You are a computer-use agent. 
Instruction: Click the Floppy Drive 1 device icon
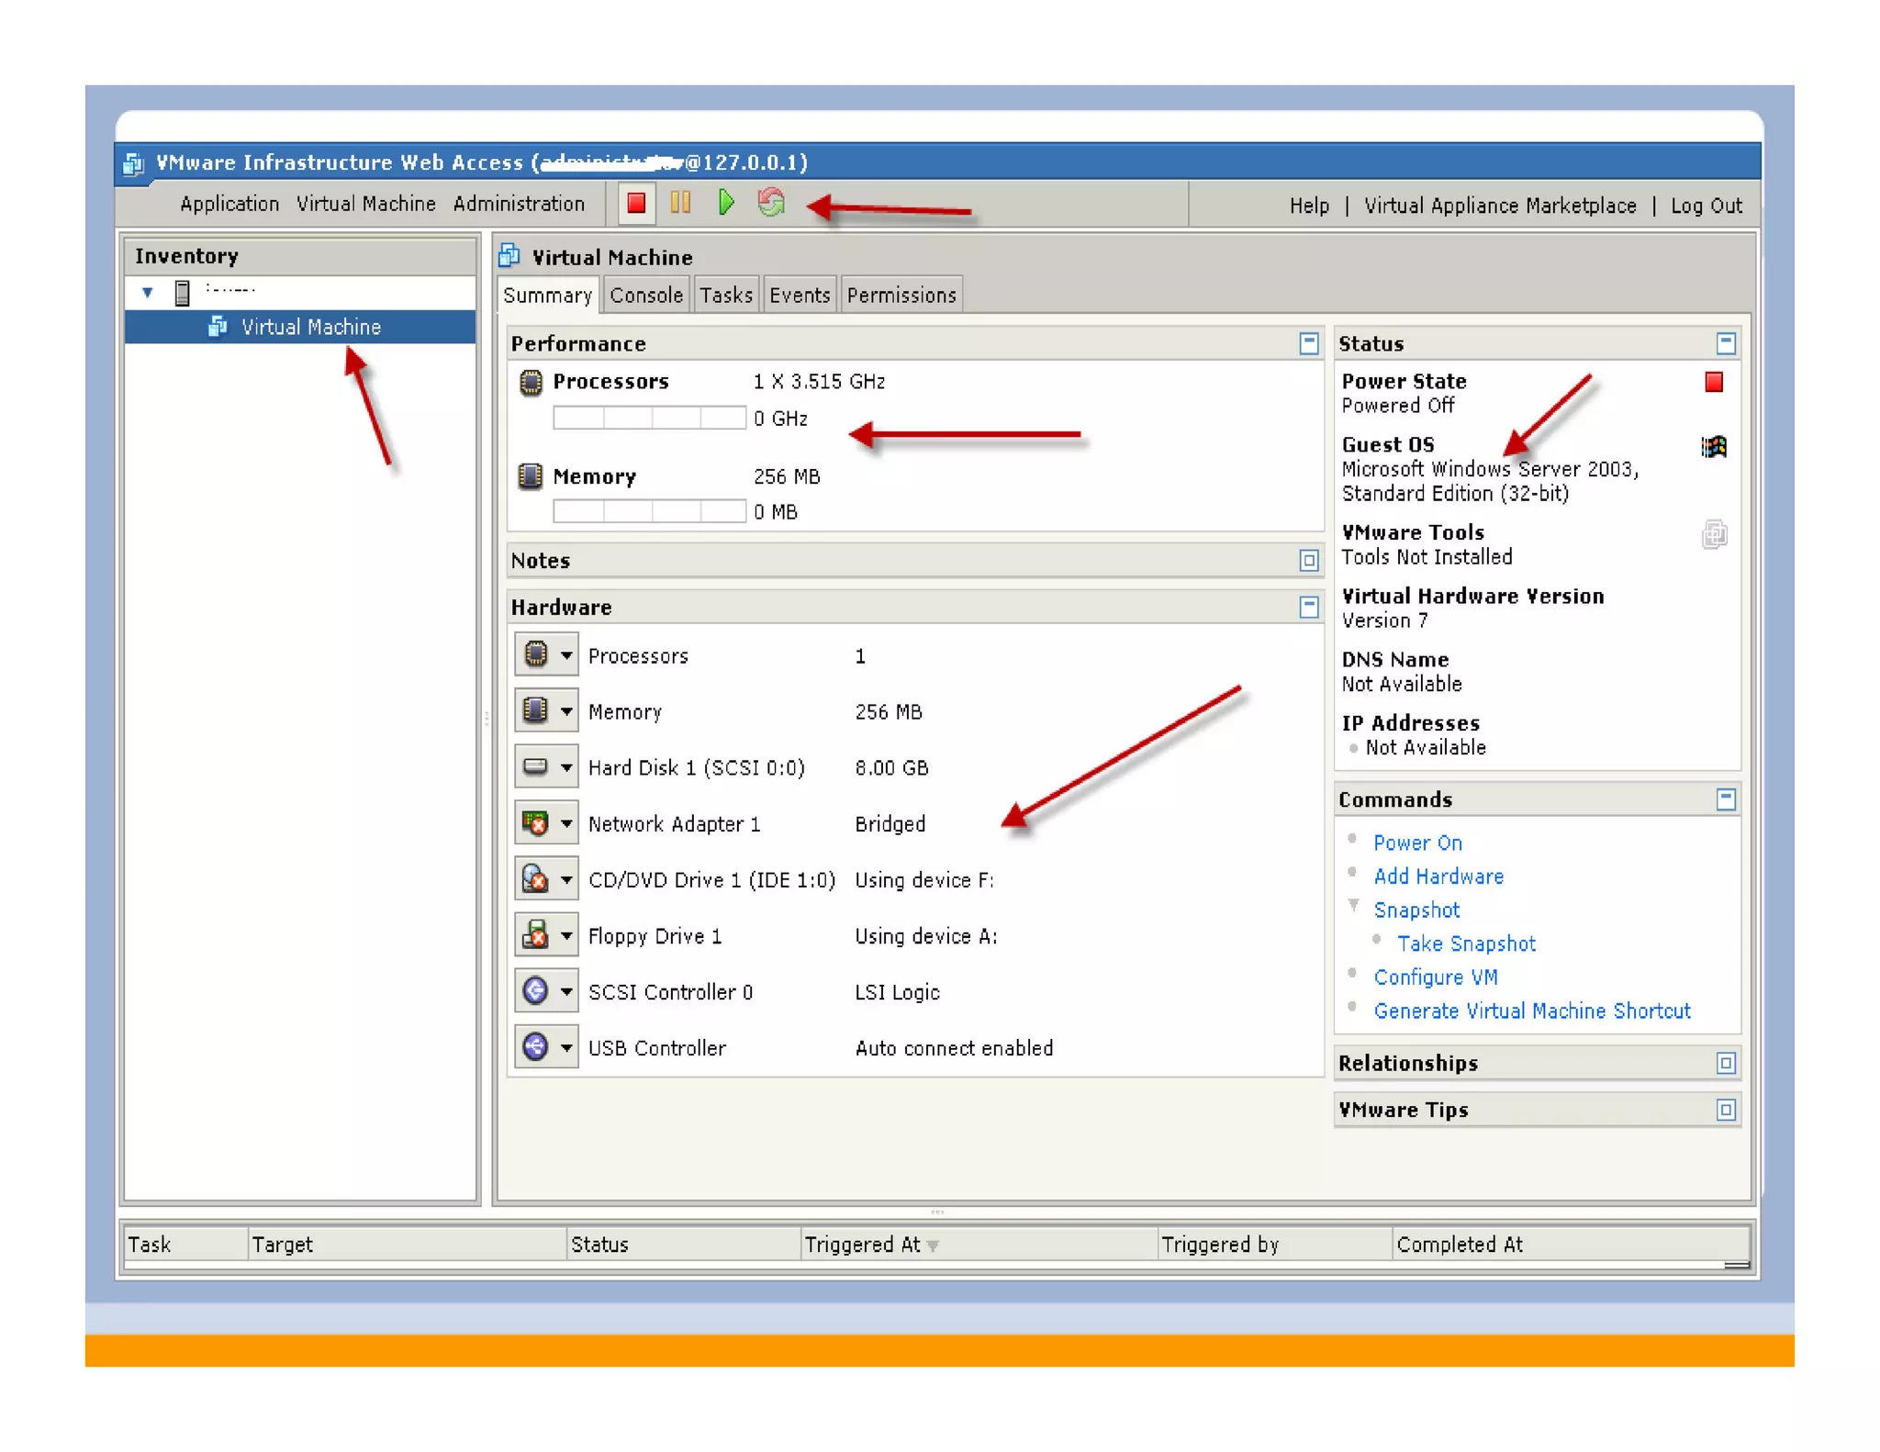pos(535,935)
